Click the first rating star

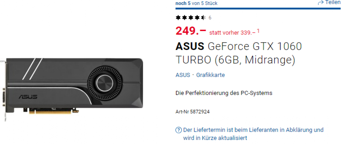click(178, 18)
